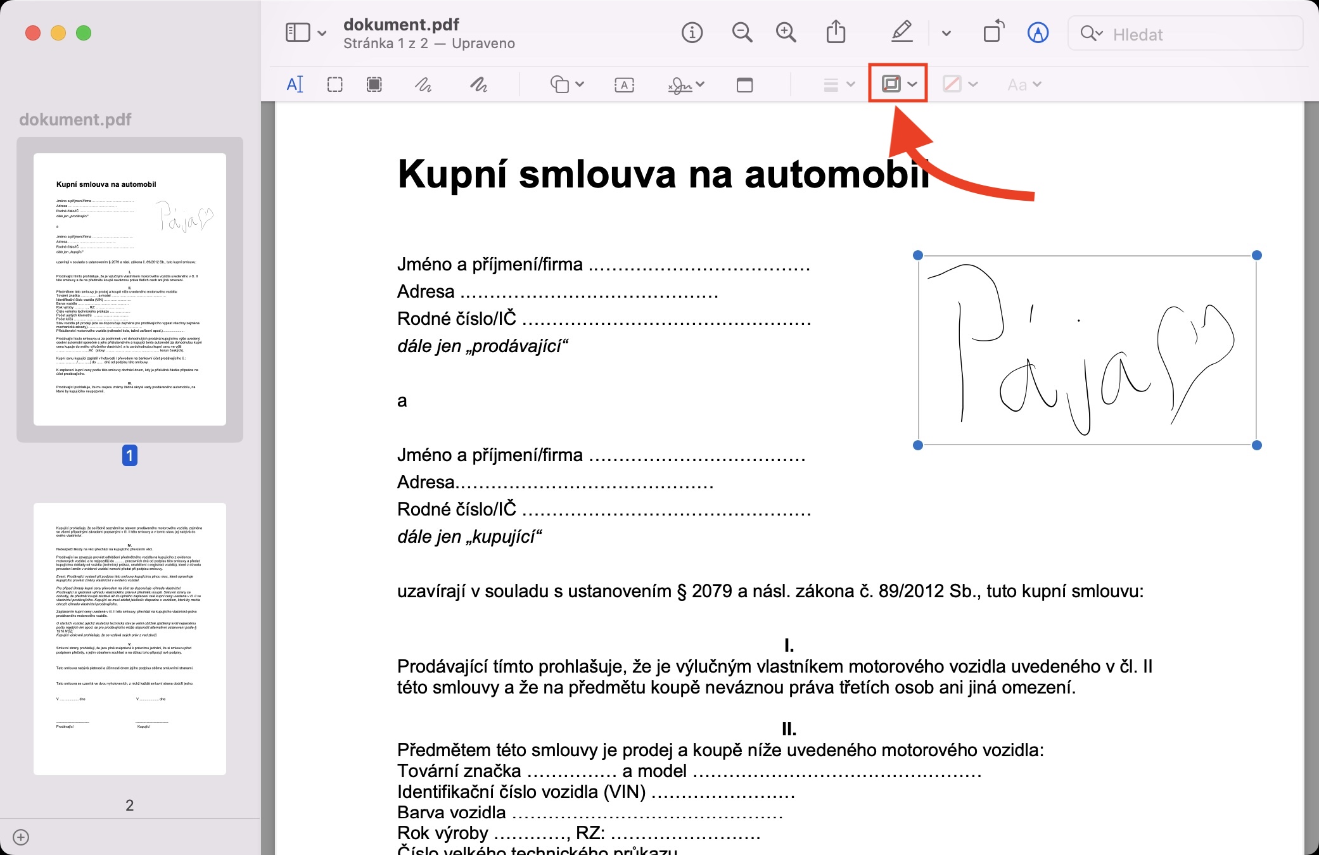Screen dimensions: 1319x855
Task: Zoom in on the document
Action: coord(786,32)
